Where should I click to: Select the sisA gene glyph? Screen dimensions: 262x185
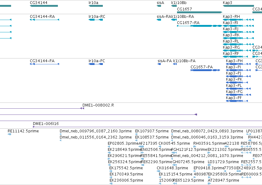(159, 6)
